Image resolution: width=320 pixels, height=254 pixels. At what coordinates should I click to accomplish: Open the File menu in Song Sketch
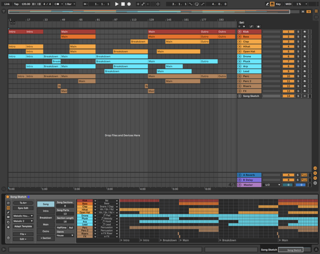(23, 234)
